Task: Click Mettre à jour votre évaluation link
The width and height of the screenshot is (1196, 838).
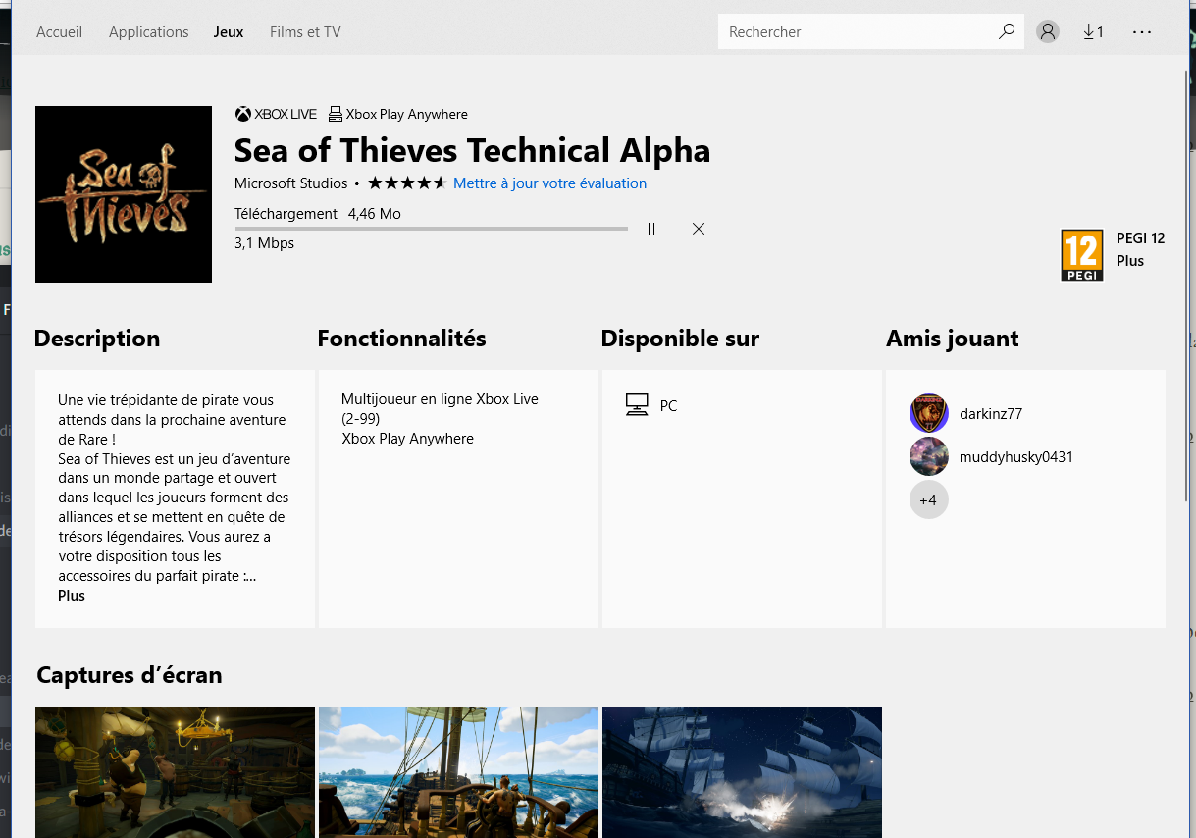Action: [549, 183]
